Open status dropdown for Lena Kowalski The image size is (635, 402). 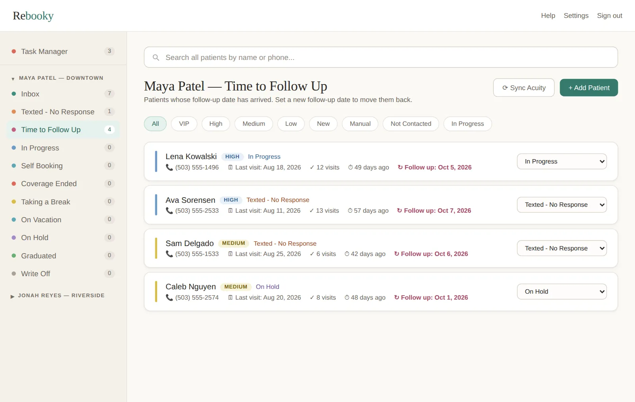click(x=562, y=162)
